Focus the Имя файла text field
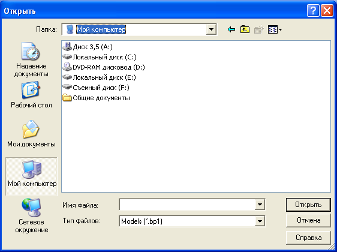 pos(187,205)
